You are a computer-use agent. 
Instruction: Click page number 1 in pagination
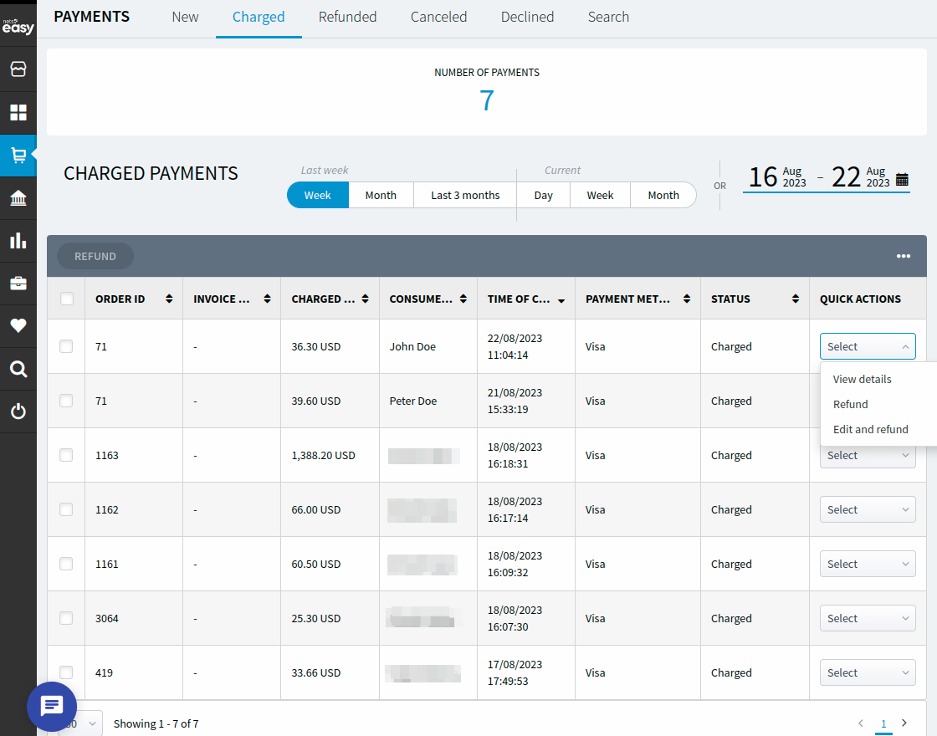(x=883, y=723)
